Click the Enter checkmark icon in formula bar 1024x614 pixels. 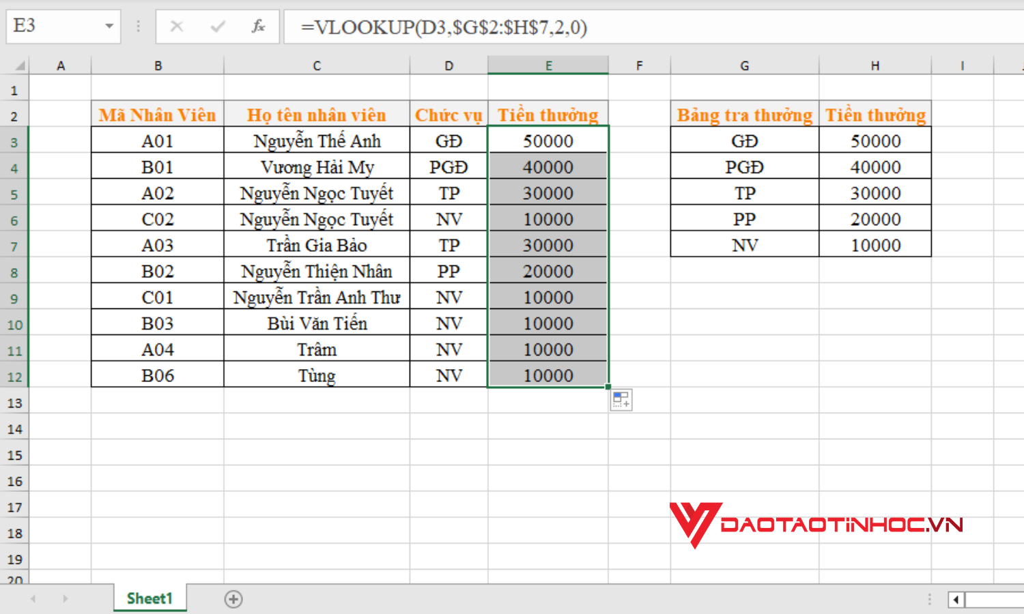coord(217,27)
